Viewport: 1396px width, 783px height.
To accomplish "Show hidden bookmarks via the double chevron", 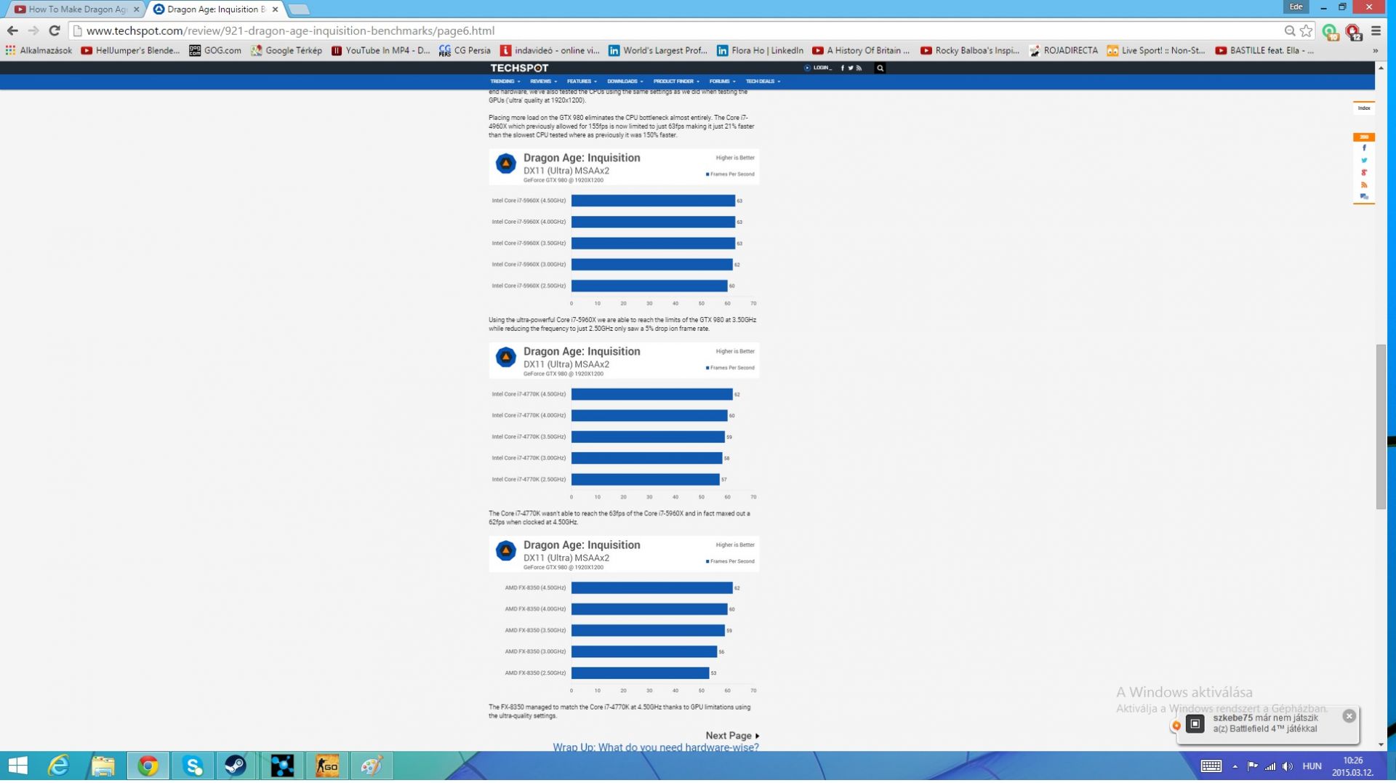I will pos(1375,51).
